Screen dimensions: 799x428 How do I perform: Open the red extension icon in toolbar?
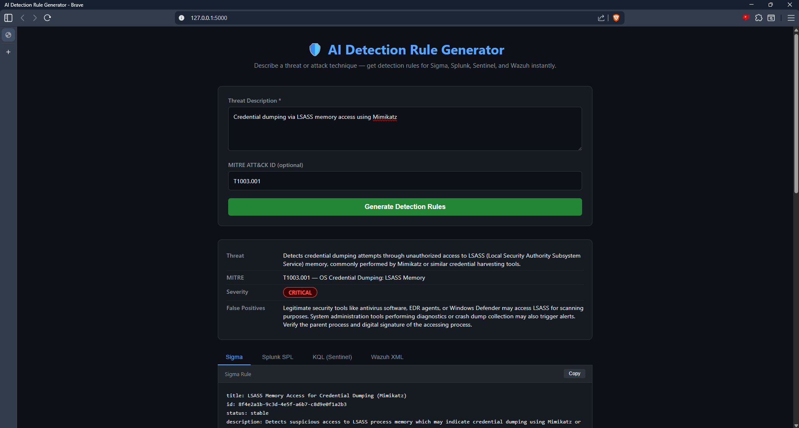pos(746,17)
